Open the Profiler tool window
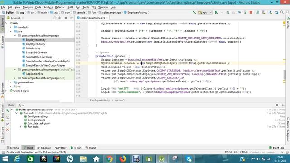The image size is (290, 163). (x=61, y=148)
